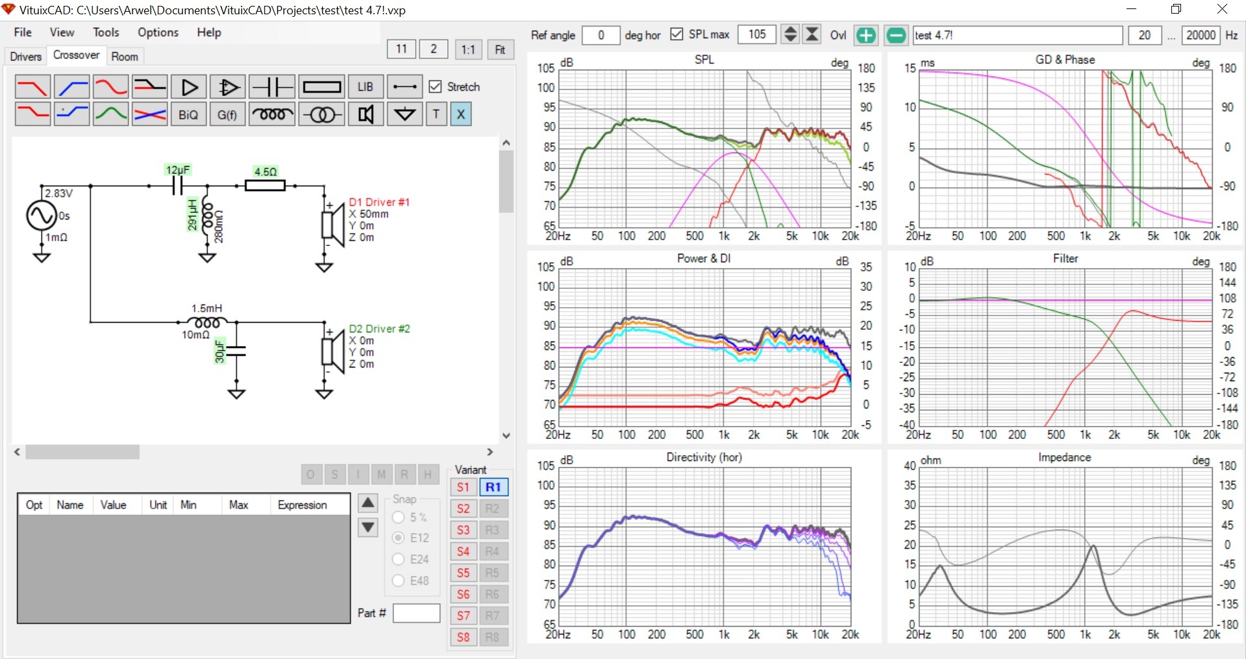The image size is (1246, 659).
Task: Move part up with up-arrow button
Action: pos(368,503)
